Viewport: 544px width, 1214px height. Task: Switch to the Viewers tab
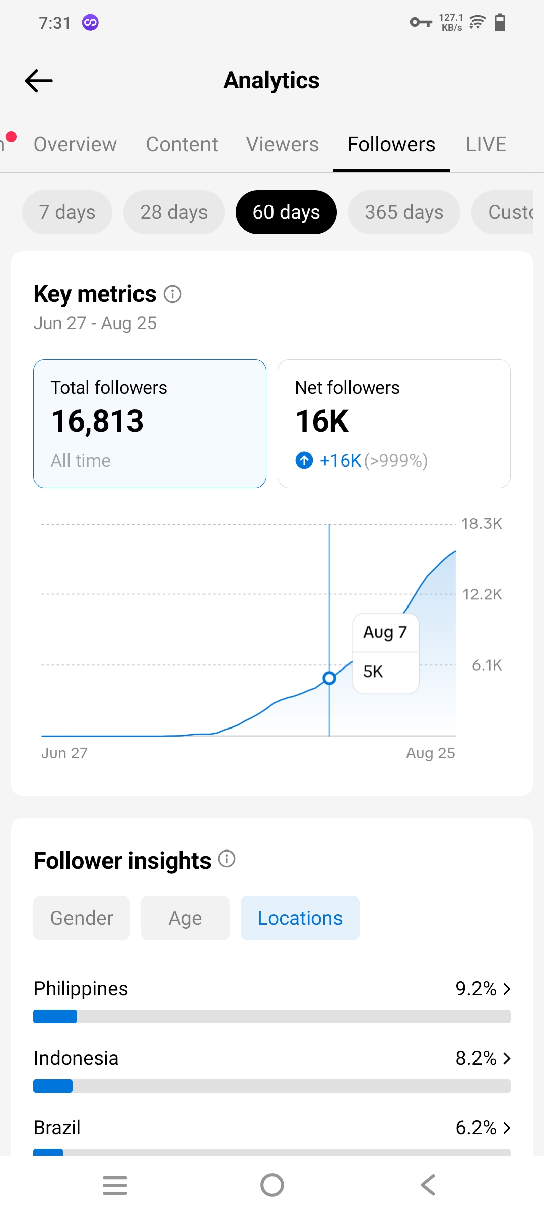283,144
